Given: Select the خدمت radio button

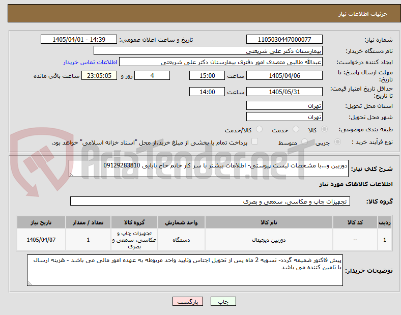Looking at the screenshot, I should point(296,129).
